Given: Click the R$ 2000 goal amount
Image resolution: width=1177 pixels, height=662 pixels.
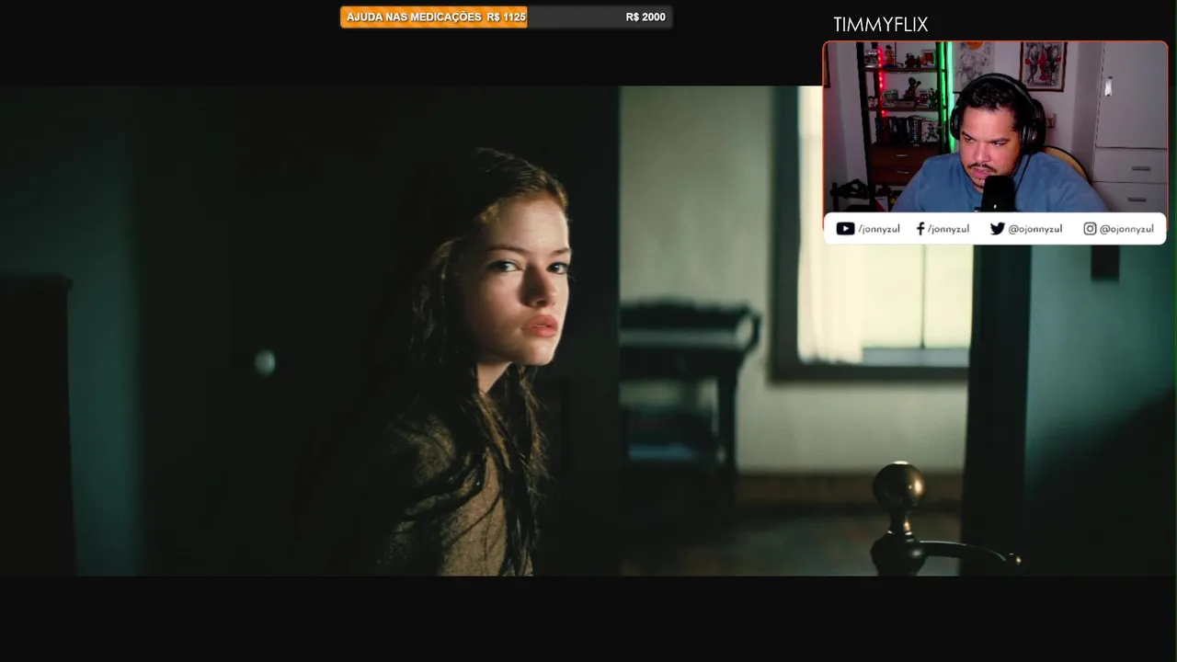Looking at the screenshot, I should point(646,17).
